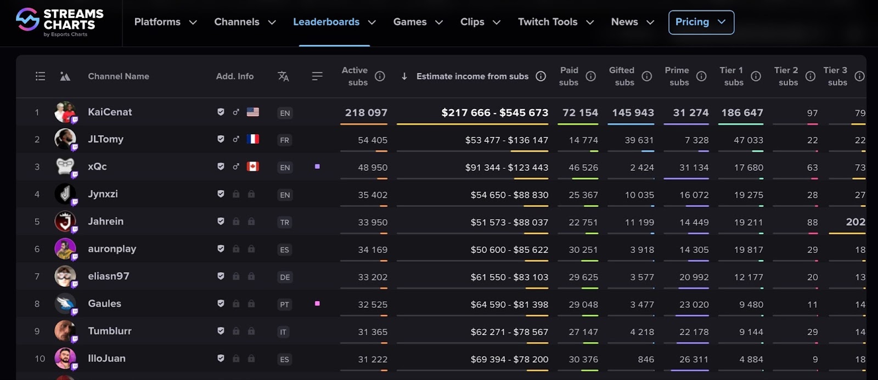The width and height of the screenshot is (878, 380).
Task: Show info for Tier 2 subs column
Action: pos(810,76)
